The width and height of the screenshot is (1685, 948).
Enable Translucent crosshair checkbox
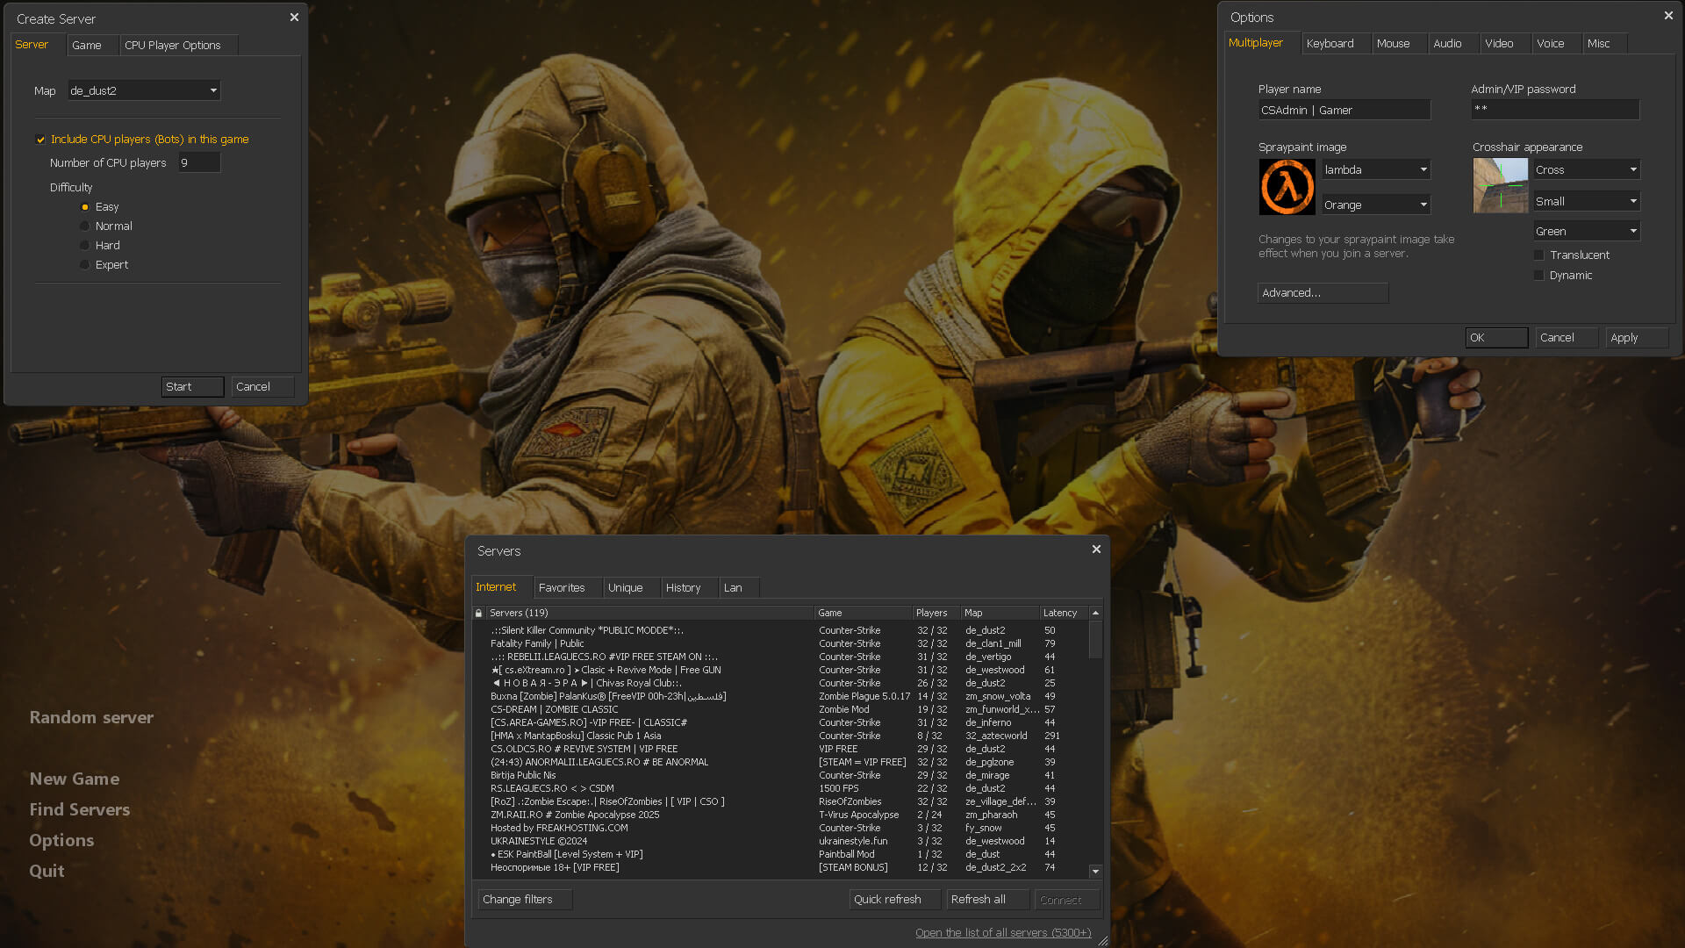(x=1538, y=255)
